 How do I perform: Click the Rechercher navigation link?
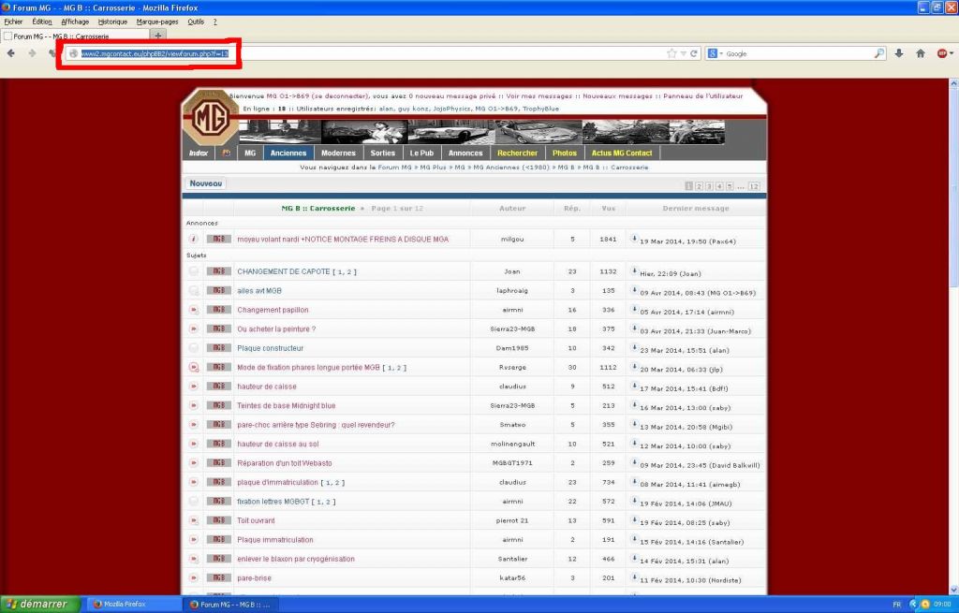point(517,153)
